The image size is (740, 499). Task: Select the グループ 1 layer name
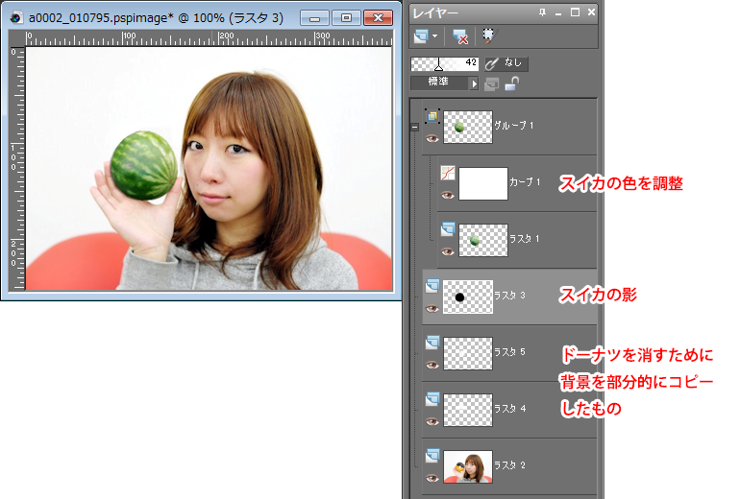(x=513, y=126)
